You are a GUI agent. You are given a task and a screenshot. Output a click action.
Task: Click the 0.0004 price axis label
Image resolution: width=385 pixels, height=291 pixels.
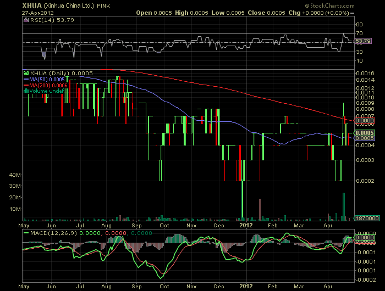(x=365, y=145)
